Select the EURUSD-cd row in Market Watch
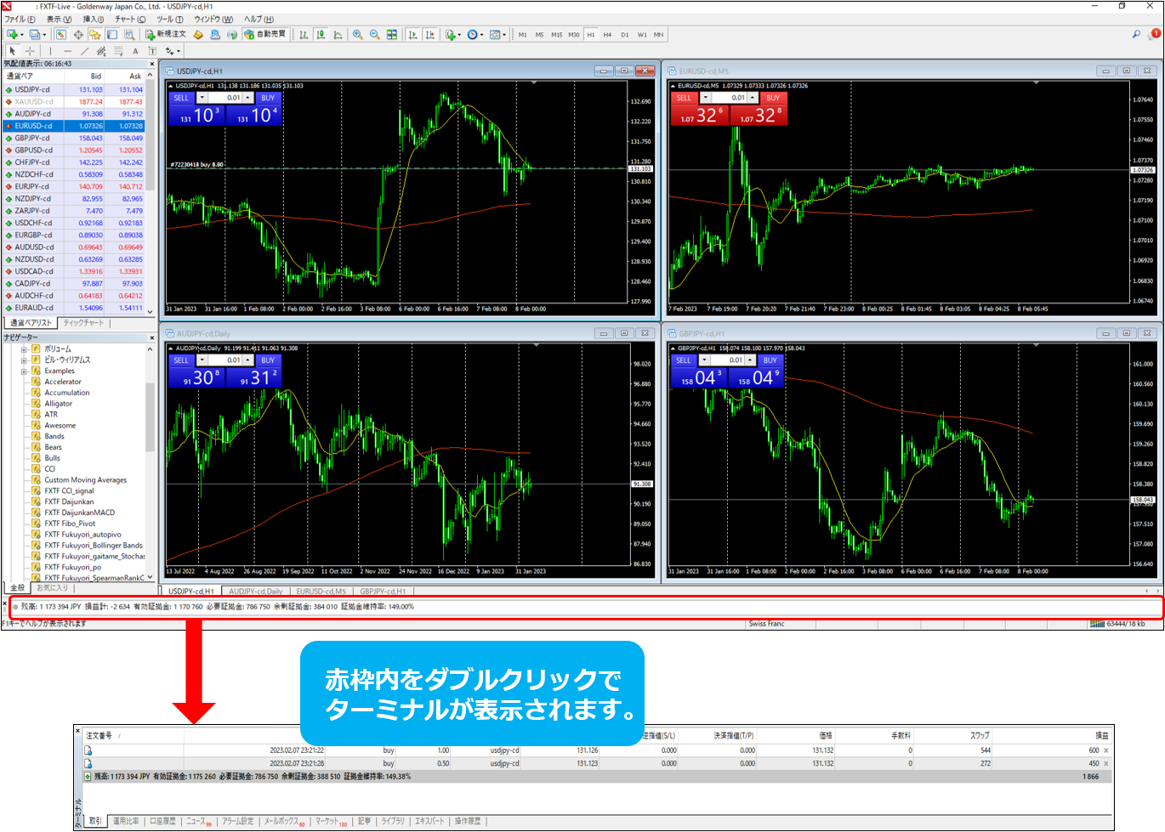 pos(74,126)
